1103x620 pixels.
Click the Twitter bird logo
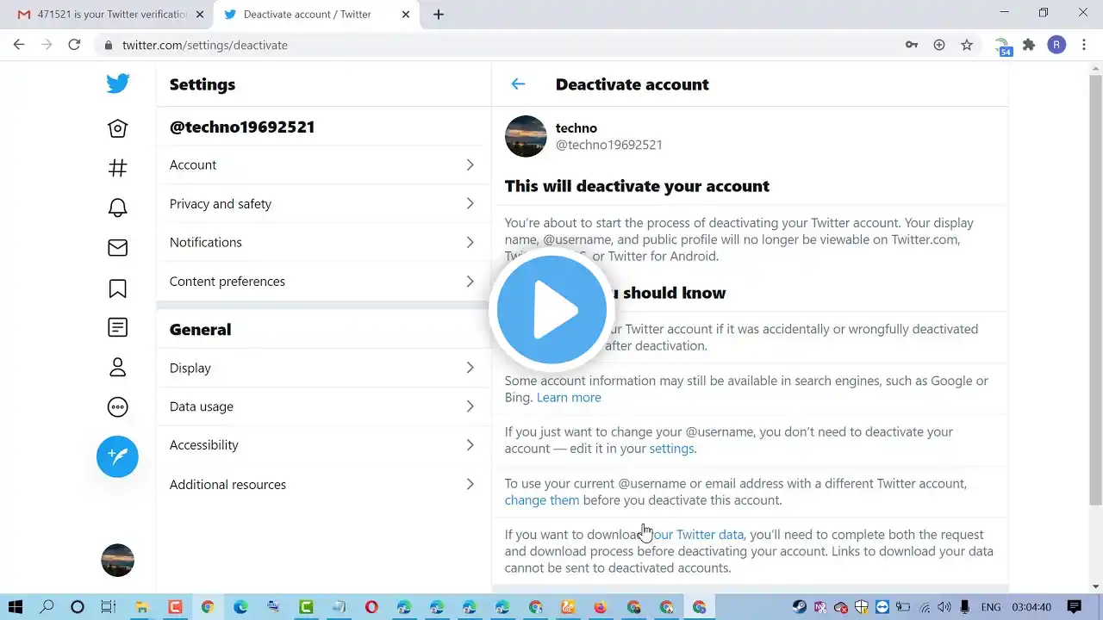point(118,84)
